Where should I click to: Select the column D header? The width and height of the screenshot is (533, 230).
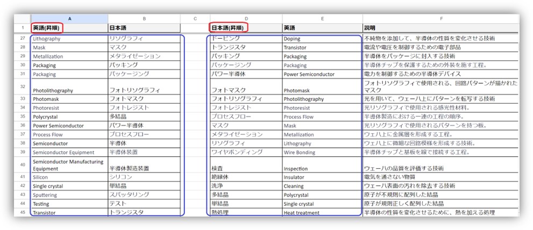[x=245, y=18]
